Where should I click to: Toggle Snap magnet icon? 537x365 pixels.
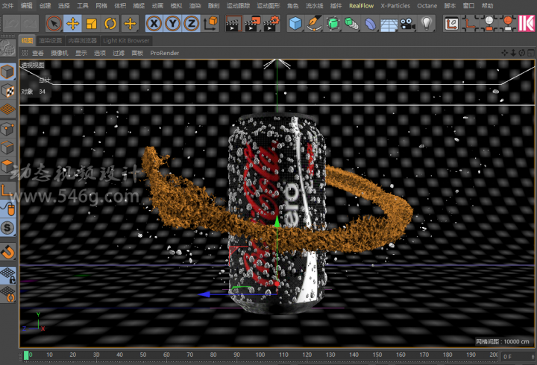pos(7,253)
